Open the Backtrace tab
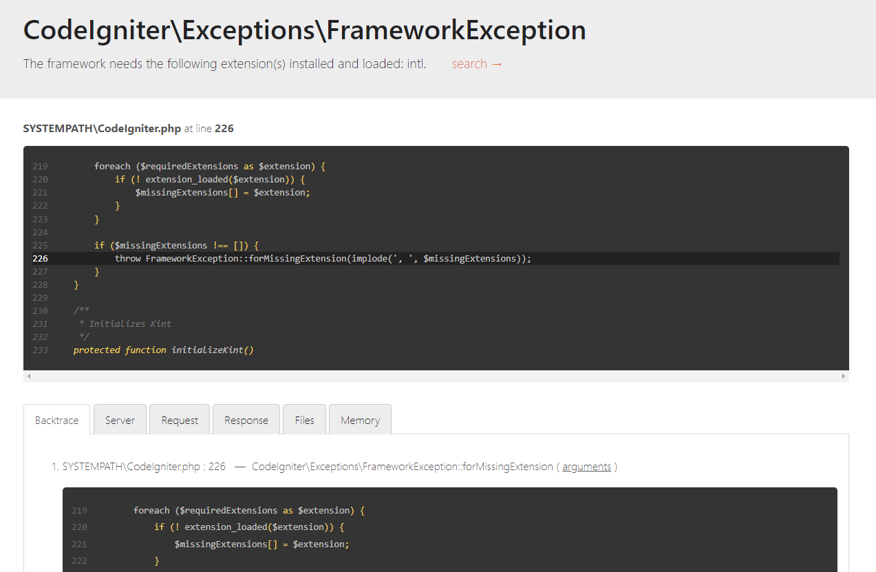Image resolution: width=876 pixels, height=572 pixels. point(56,420)
